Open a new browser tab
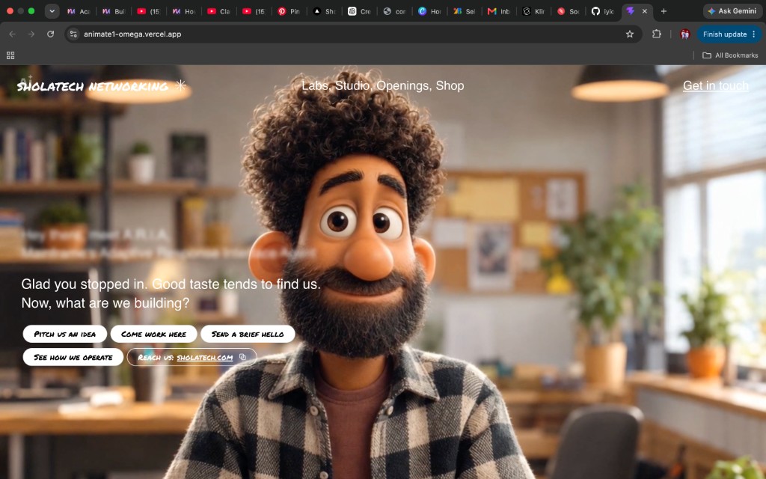Viewport: 766px width, 479px height. point(664,11)
